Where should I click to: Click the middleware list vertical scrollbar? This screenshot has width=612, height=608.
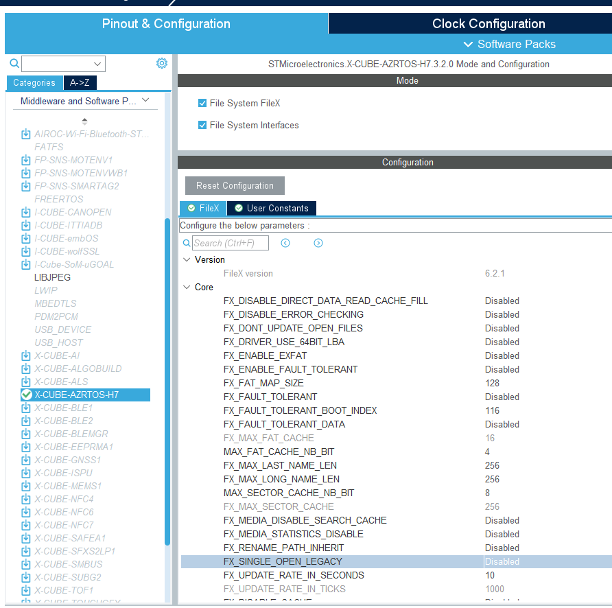pyautogui.click(x=167, y=381)
